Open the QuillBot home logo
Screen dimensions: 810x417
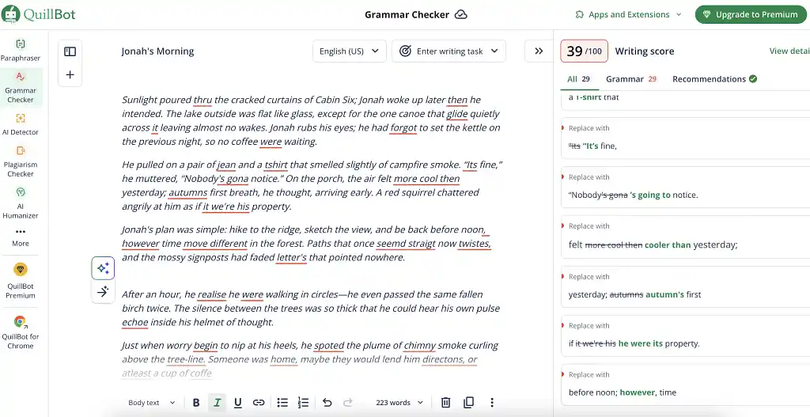[x=39, y=14]
